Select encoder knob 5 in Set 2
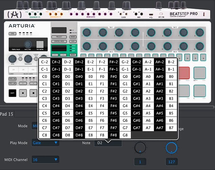Screen dimensions: 215x170 [151, 33]
